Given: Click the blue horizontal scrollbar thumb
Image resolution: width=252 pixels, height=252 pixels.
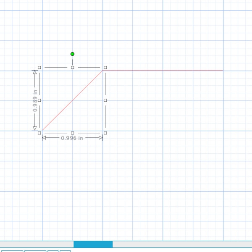Looking at the screenshot, I should click(93, 244).
